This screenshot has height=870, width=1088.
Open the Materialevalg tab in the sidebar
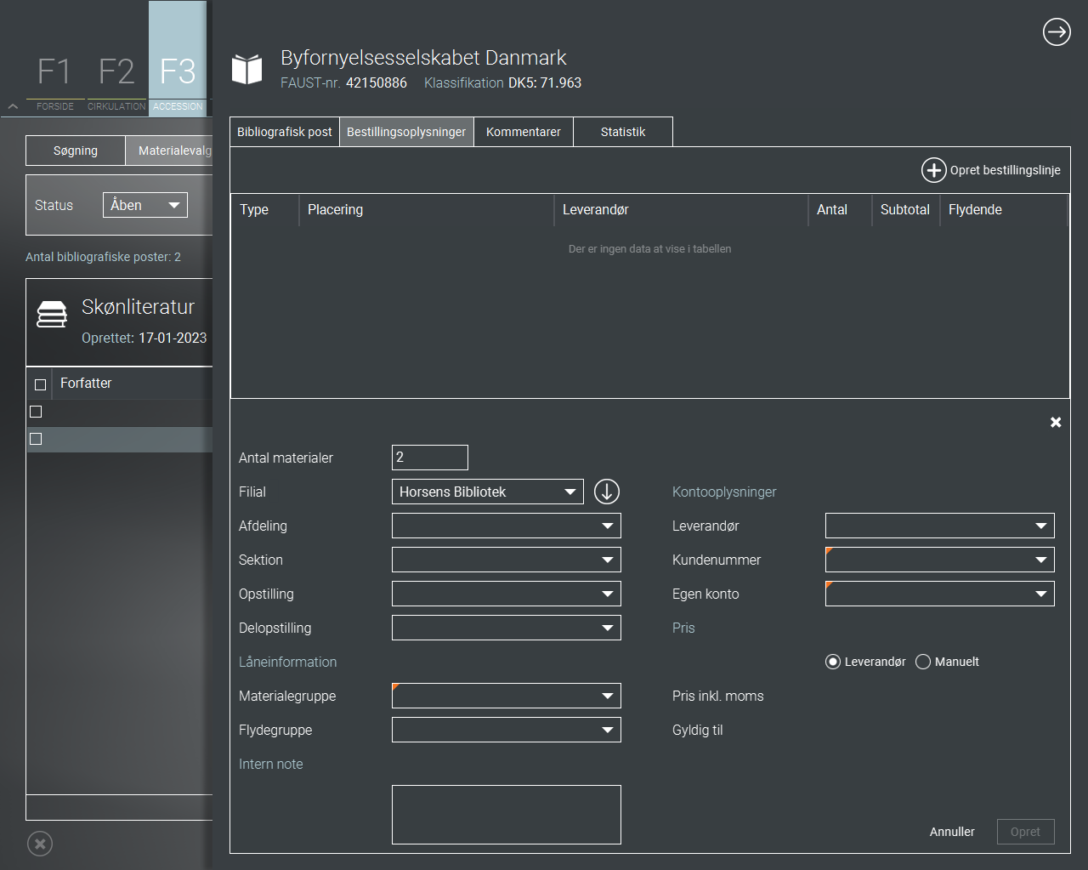(x=169, y=151)
